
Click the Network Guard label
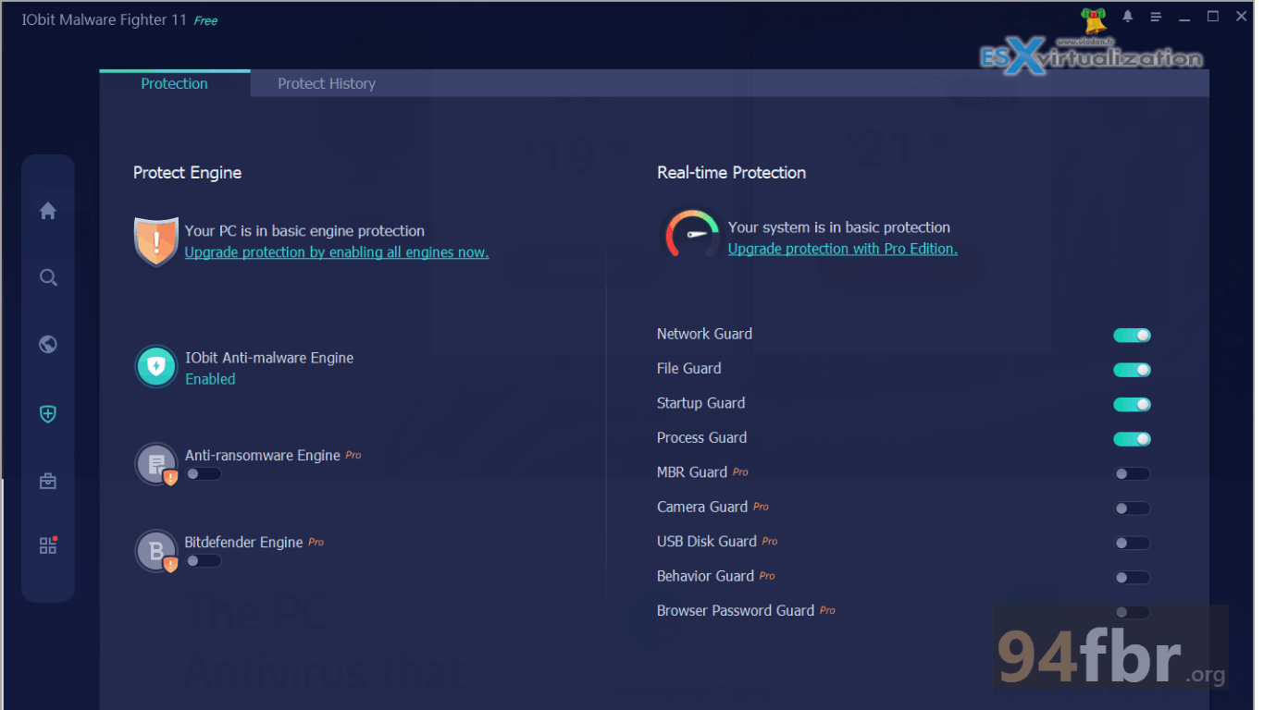[x=704, y=334]
